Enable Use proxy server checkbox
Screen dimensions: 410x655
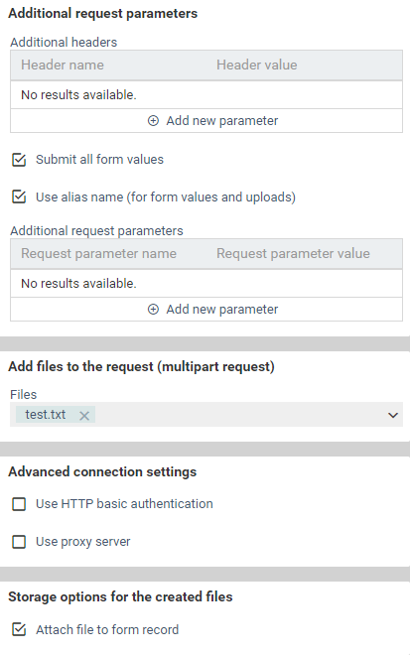(19, 542)
